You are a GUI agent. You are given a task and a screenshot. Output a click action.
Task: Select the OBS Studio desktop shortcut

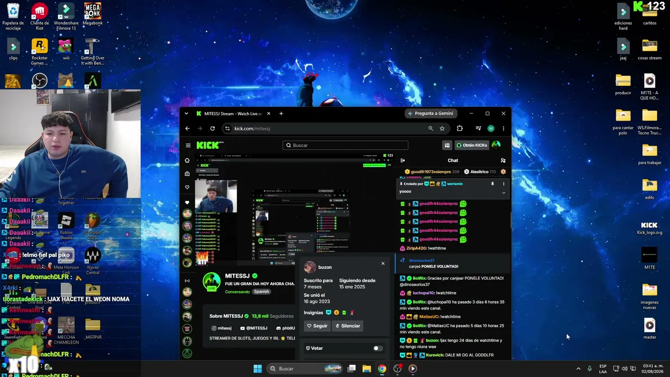click(x=39, y=81)
